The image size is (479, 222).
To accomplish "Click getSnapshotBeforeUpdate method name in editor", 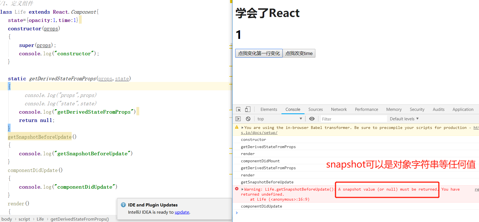I will coord(40,137).
